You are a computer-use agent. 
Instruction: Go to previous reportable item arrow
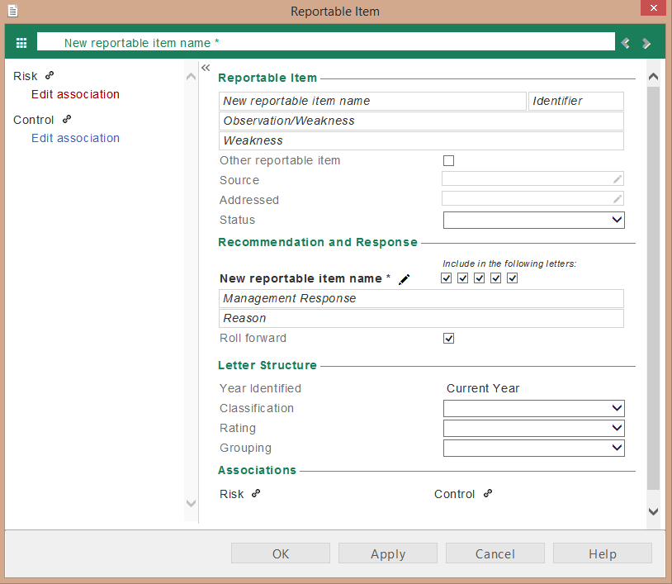click(x=626, y=43)
